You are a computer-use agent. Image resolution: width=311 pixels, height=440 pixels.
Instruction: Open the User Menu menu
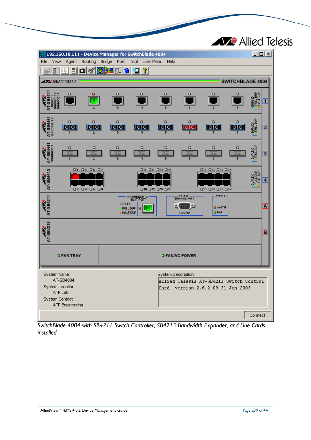point(152,62)
